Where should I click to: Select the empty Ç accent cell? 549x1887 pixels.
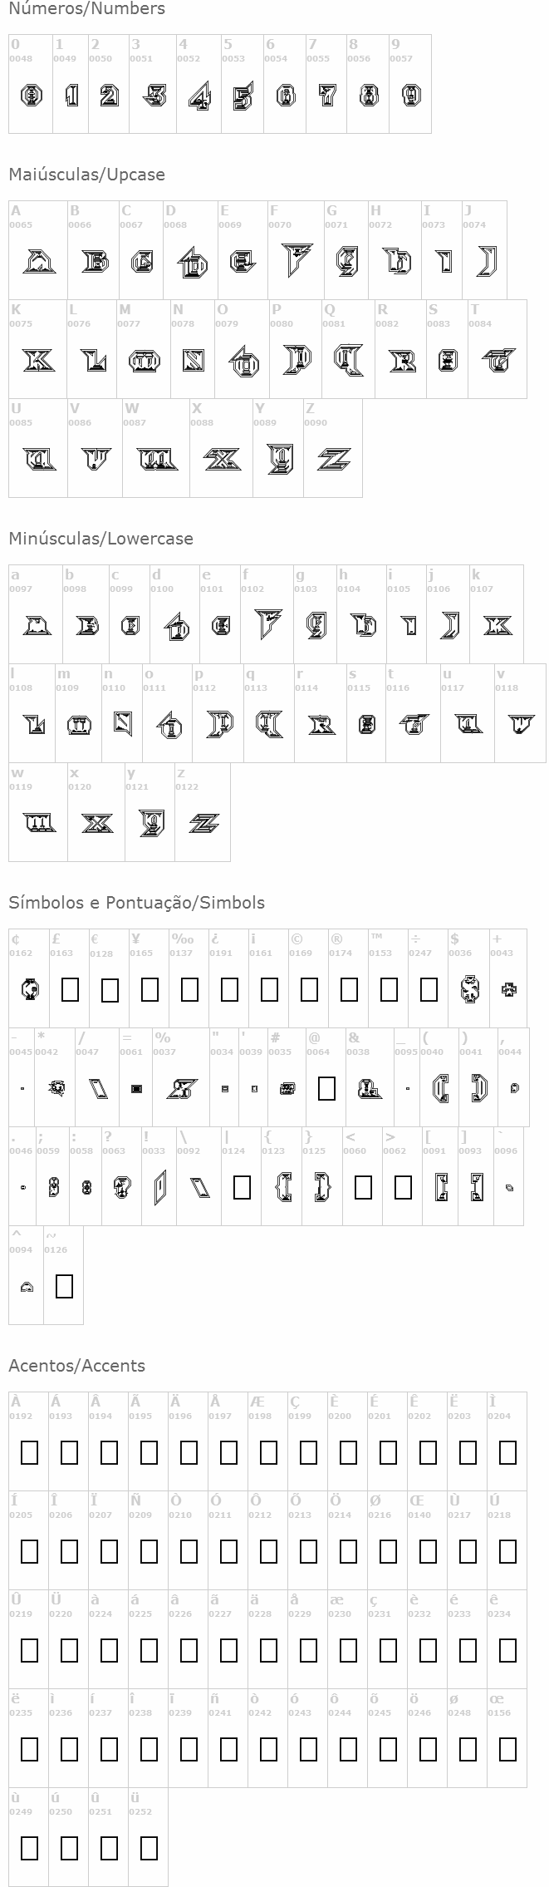coord(308,1452)
